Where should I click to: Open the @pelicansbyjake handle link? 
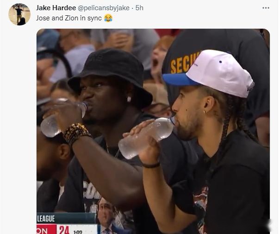pos(104,8)
